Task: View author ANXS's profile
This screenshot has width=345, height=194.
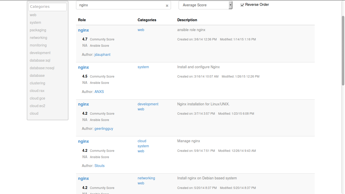Action: (x=99, y=92)
